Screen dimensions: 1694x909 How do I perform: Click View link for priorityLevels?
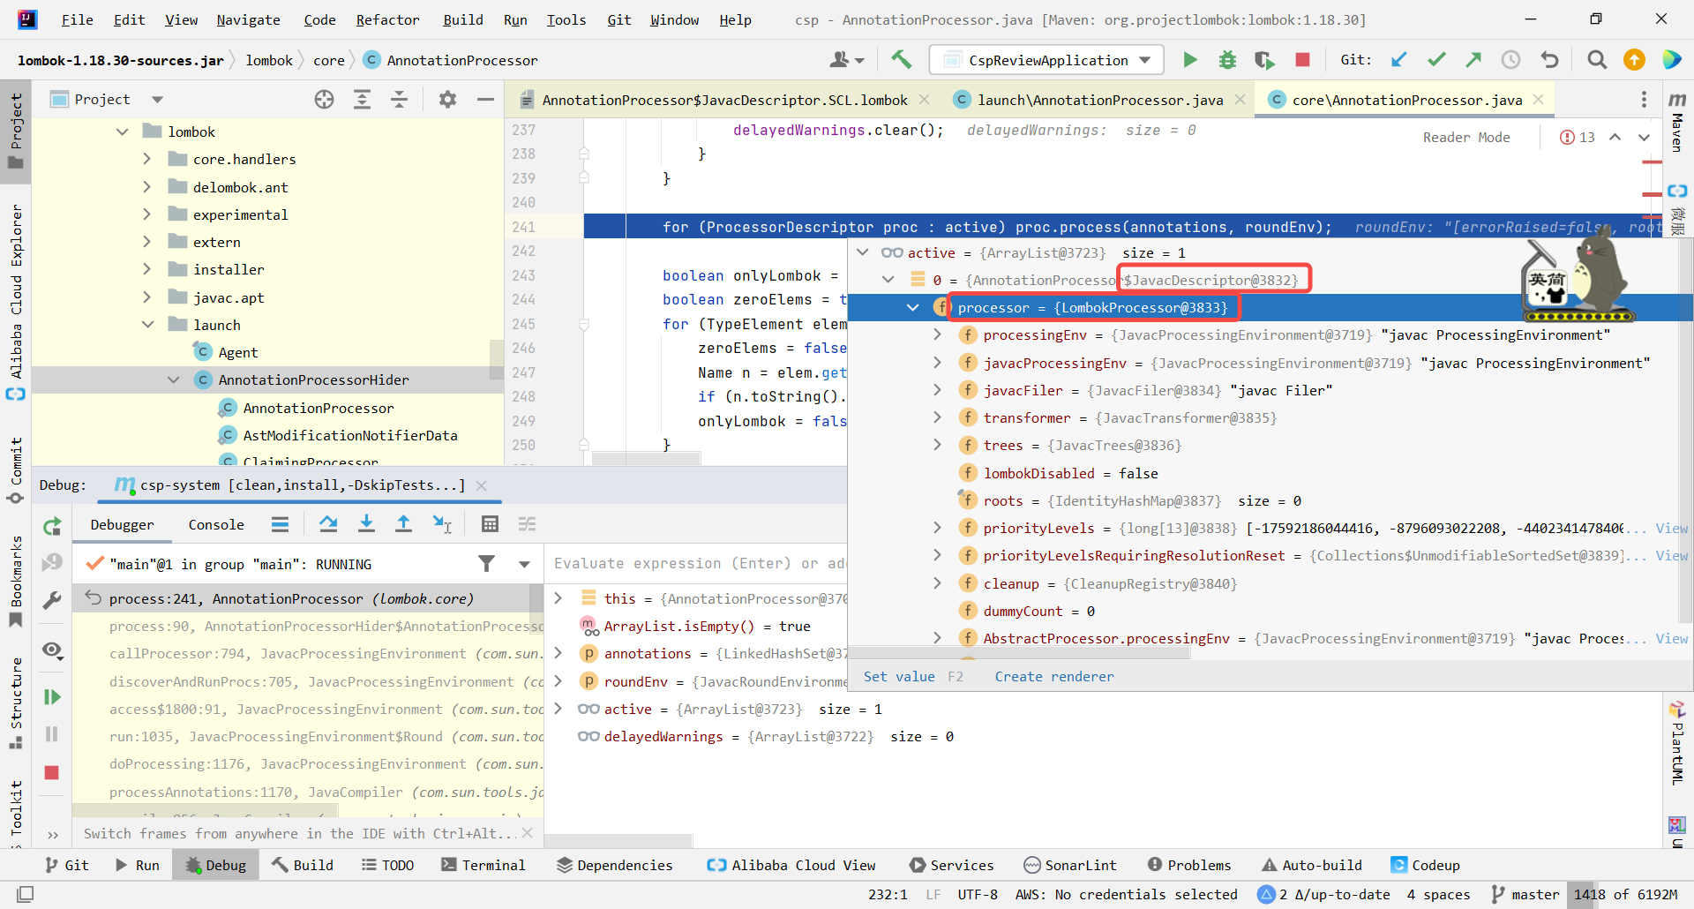pyautogui.click(x=1671, y=528)
